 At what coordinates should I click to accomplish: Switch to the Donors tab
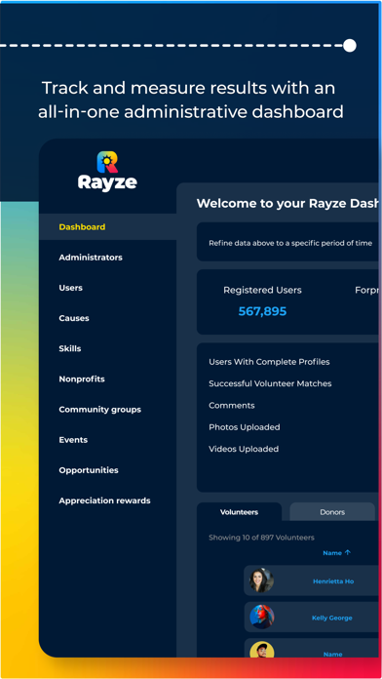click(x=332, y=512)
